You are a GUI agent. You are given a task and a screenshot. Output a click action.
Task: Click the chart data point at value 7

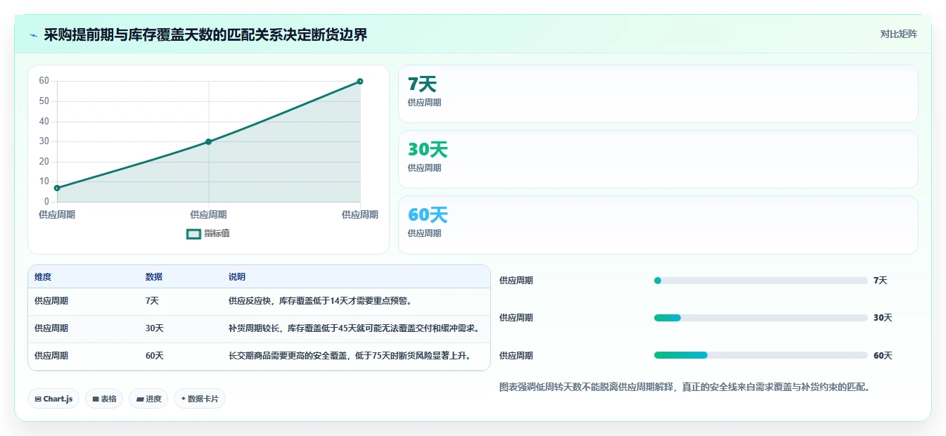tap(57, 188)
